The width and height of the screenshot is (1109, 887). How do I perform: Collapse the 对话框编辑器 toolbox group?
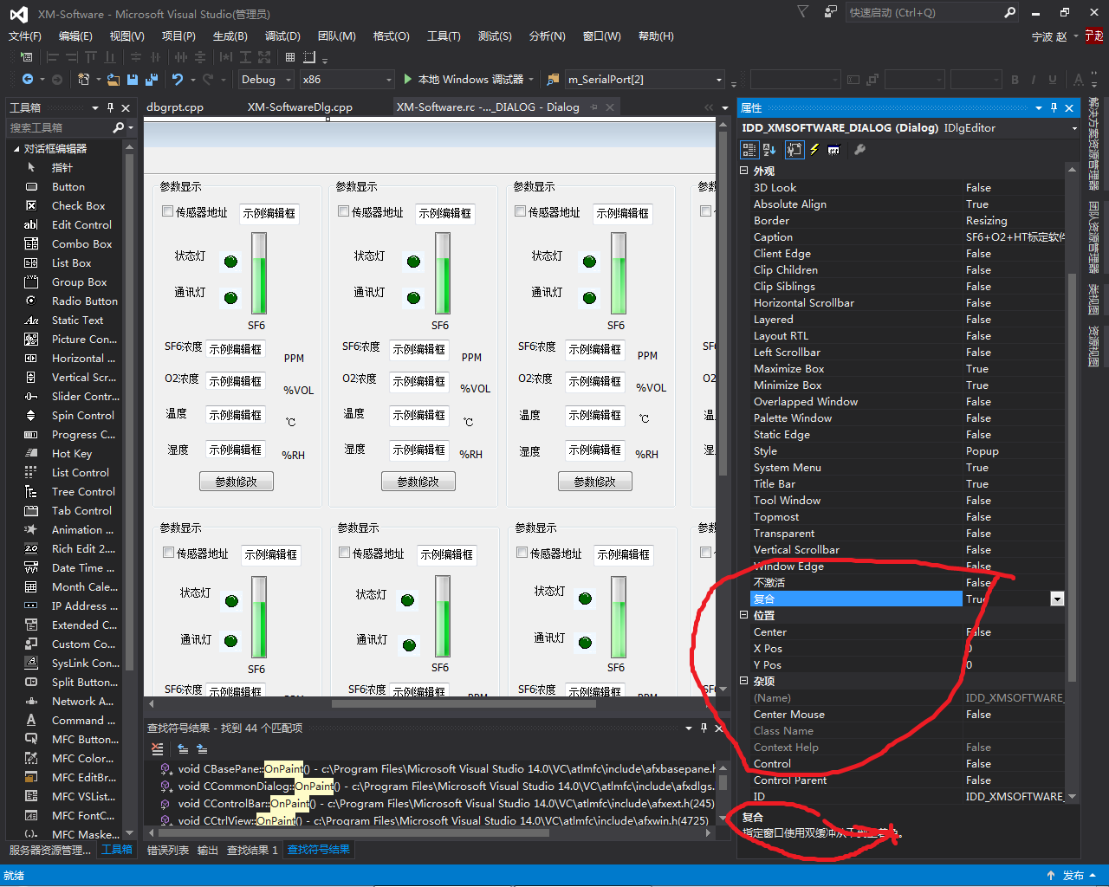(16, 149)
